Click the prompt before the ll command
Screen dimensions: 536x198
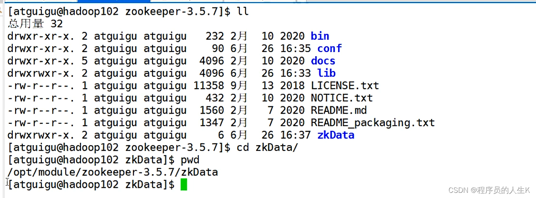tap(119, 12)
